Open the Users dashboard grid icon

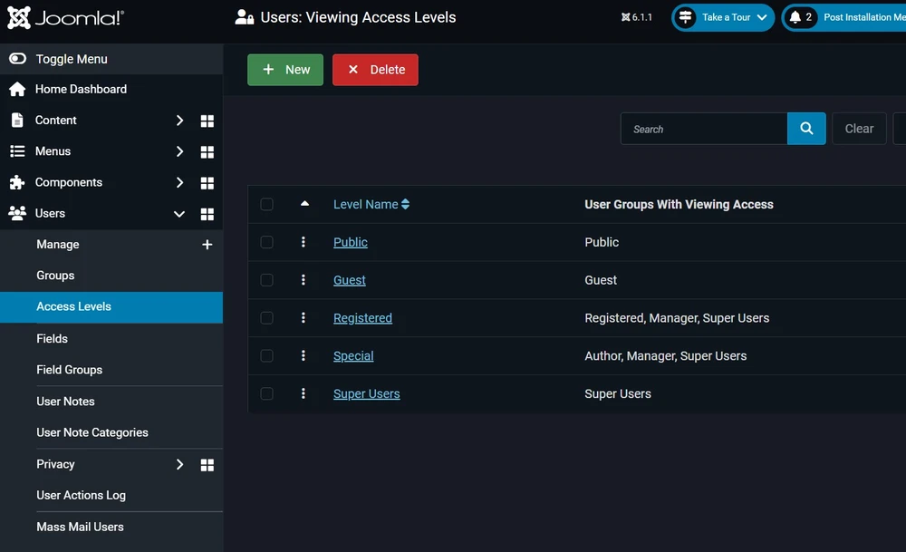coord(207,214)
